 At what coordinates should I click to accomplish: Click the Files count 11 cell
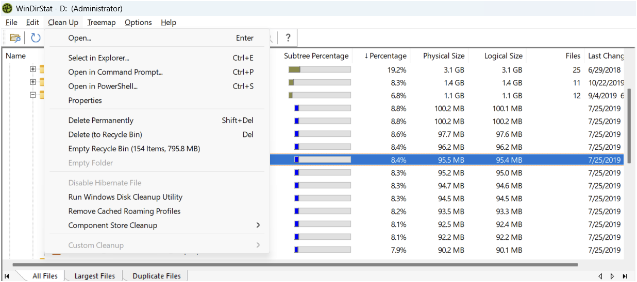pyautogui.click(x=577, y=83)
